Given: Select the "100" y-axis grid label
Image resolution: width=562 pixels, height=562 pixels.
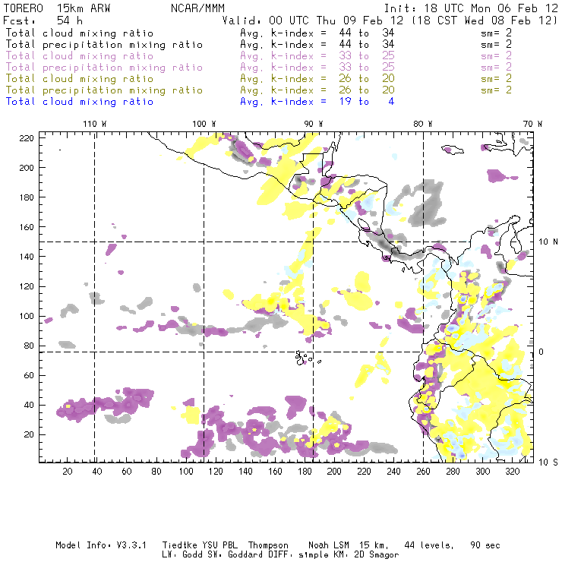Looking at the screenshot, I should point(27,316).
